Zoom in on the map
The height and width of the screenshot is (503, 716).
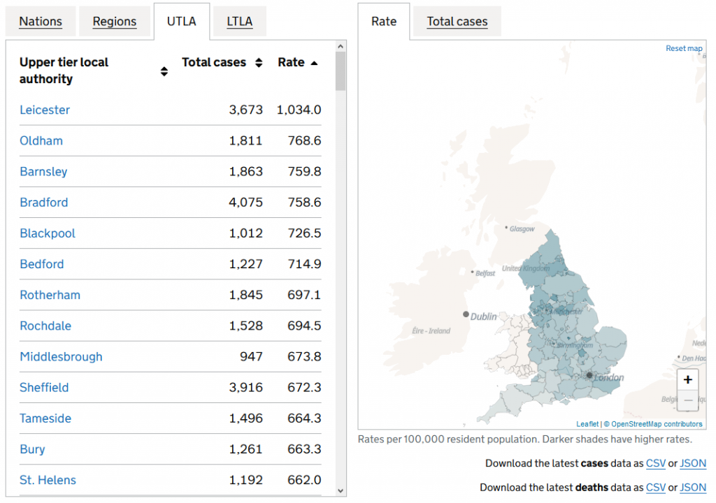688,379
